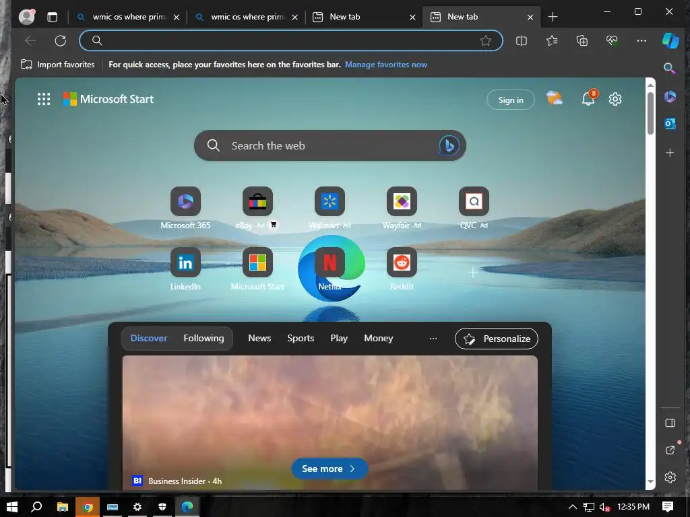Image resolution: width=690 pixels, height=517 pixels.
Task: Click the scroll down arrow on the page
Action: click(x=650, y=482)
